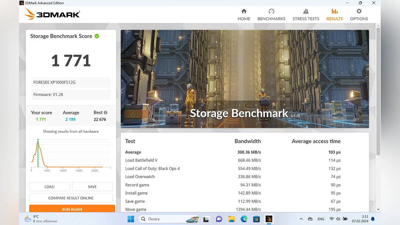Click the orange RUN AGAIN button
Image resolution: width=400 pixels, height=225 pixels.
point(72,209)
